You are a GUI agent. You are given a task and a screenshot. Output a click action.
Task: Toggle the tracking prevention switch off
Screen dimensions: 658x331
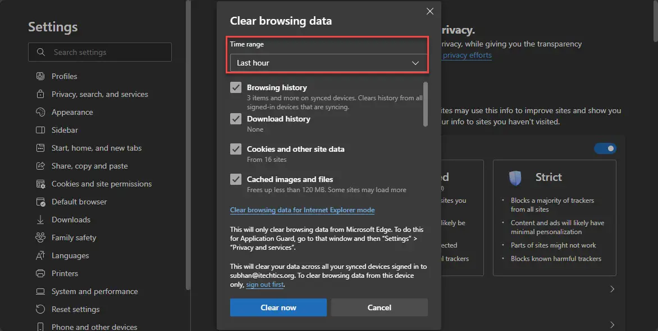pos(605,148)
